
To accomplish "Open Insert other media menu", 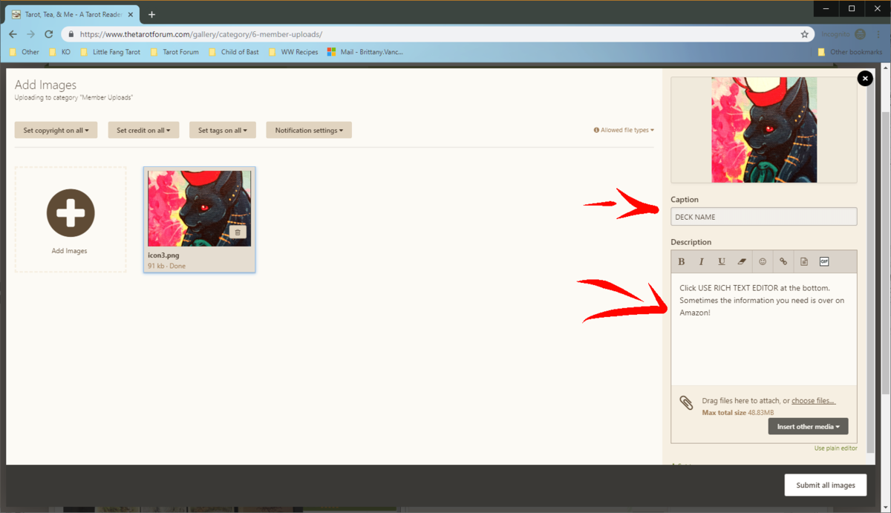I will coord(808,427).
